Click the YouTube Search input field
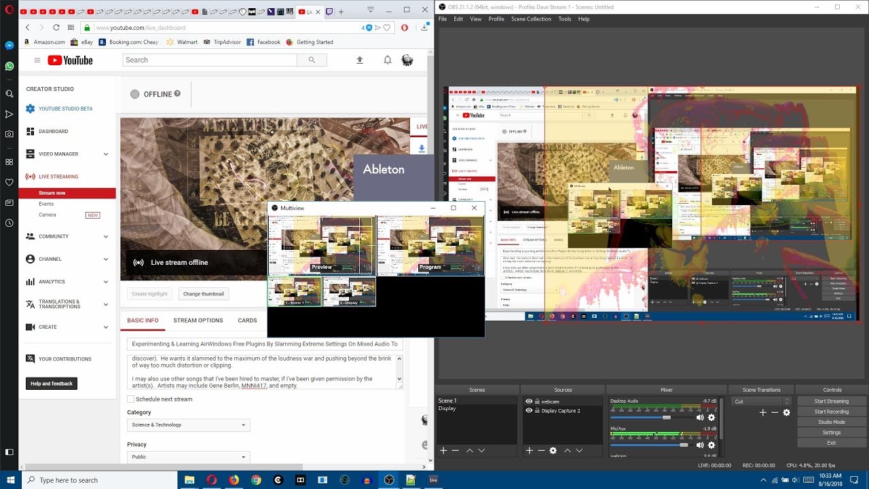869x489 pixels. (210, 60)
